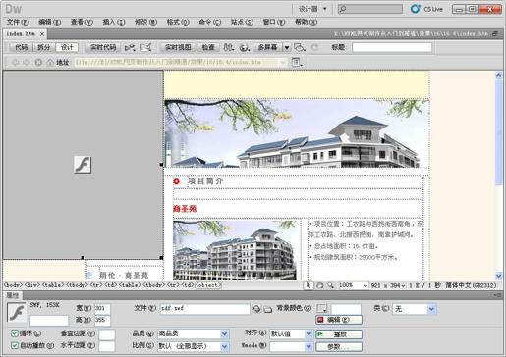
Task: Open the 100% zoom level dropdown
Action: 353,285
